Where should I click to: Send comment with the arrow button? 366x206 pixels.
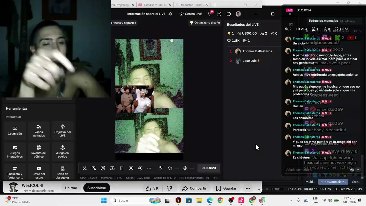[x=358, y=170]
